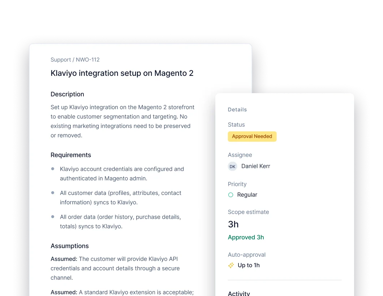The height and width of the screenshot is (296, 383).
Task: Click the 3h scope estimate value
Action: 233,224
